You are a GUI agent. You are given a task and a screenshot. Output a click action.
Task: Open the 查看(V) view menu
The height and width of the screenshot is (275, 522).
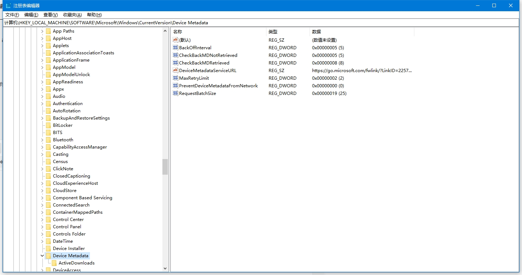pyautogui.click(x=50, y=15)
